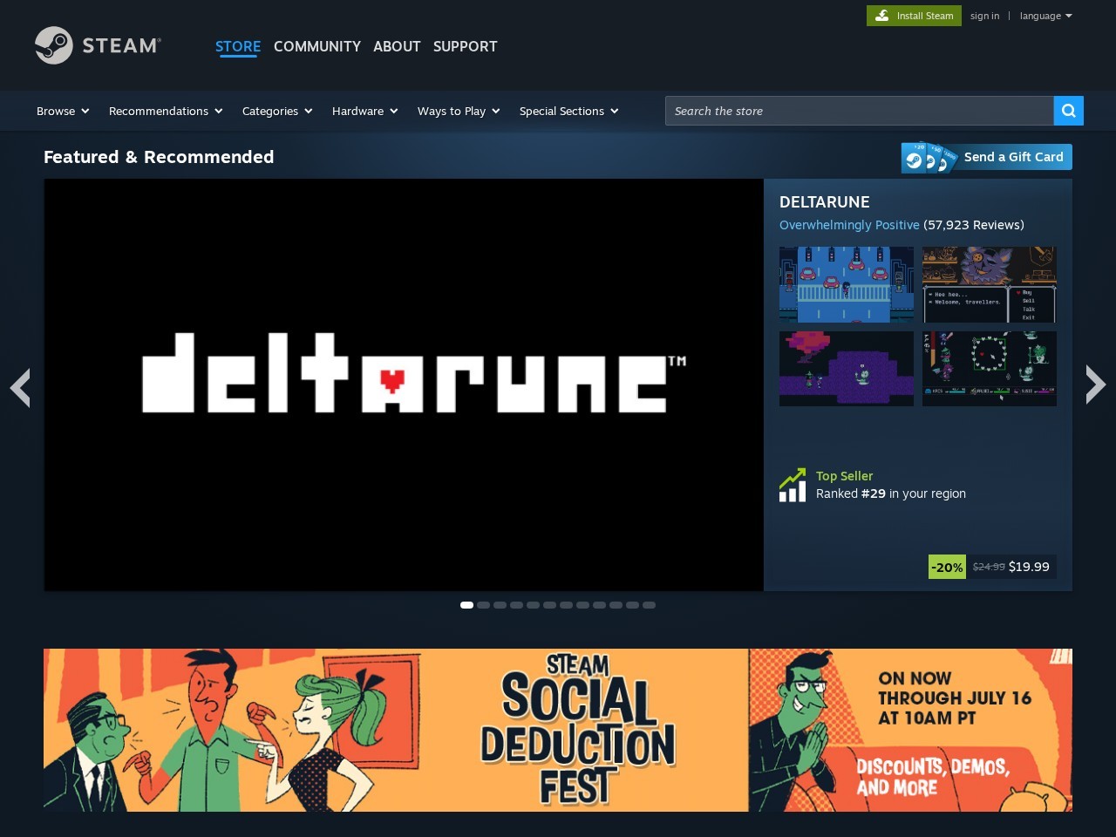Click the $19.99 discounted price
Screen dimensions: 1116x837
pos(1029,567)
